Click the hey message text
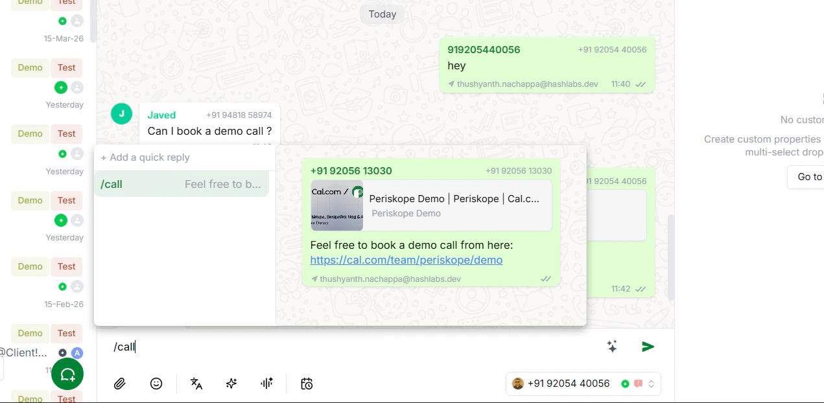The width and height of the screenshot is (824, 403). (x=456, y=65)
